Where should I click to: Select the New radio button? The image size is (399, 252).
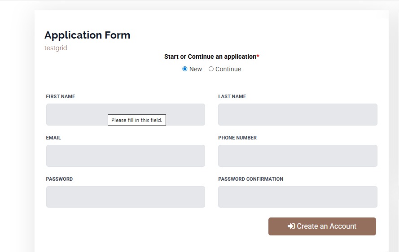(185, 69)
